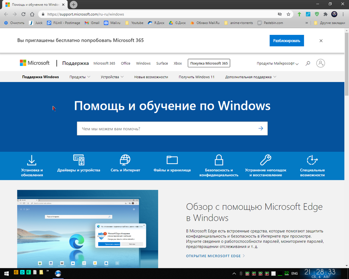The width and height of the screenshot is (349, 279).
Task: Click the Microsoft Edge preview thumbnail
Action: pos(88,229)
